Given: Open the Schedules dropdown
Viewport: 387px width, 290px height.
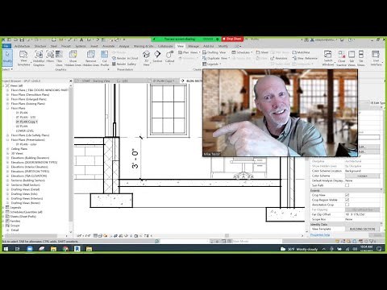Looking at the screenshot, I should pos(242,52).
